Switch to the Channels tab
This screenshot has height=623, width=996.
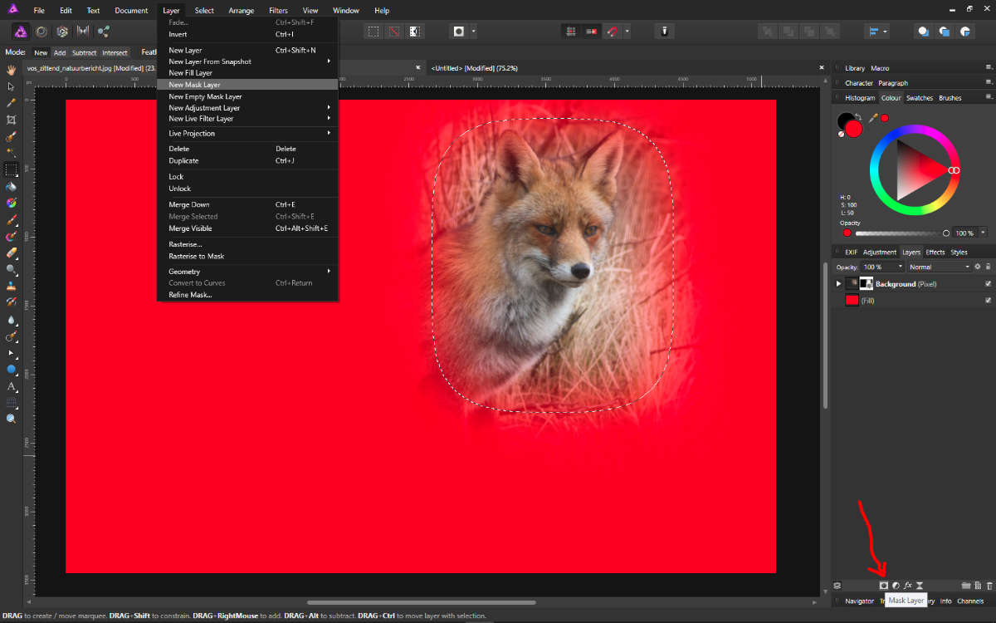[970, 601]
